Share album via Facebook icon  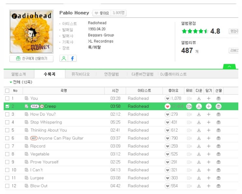(x=72, y=58)
